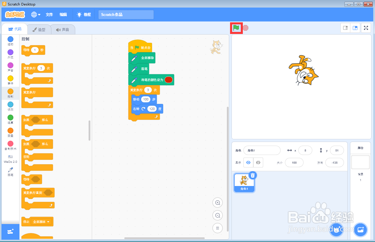The height and width of the screenshot is (242, 375).
Task: Click the 落笔 block in script
Action: (139, 69)
